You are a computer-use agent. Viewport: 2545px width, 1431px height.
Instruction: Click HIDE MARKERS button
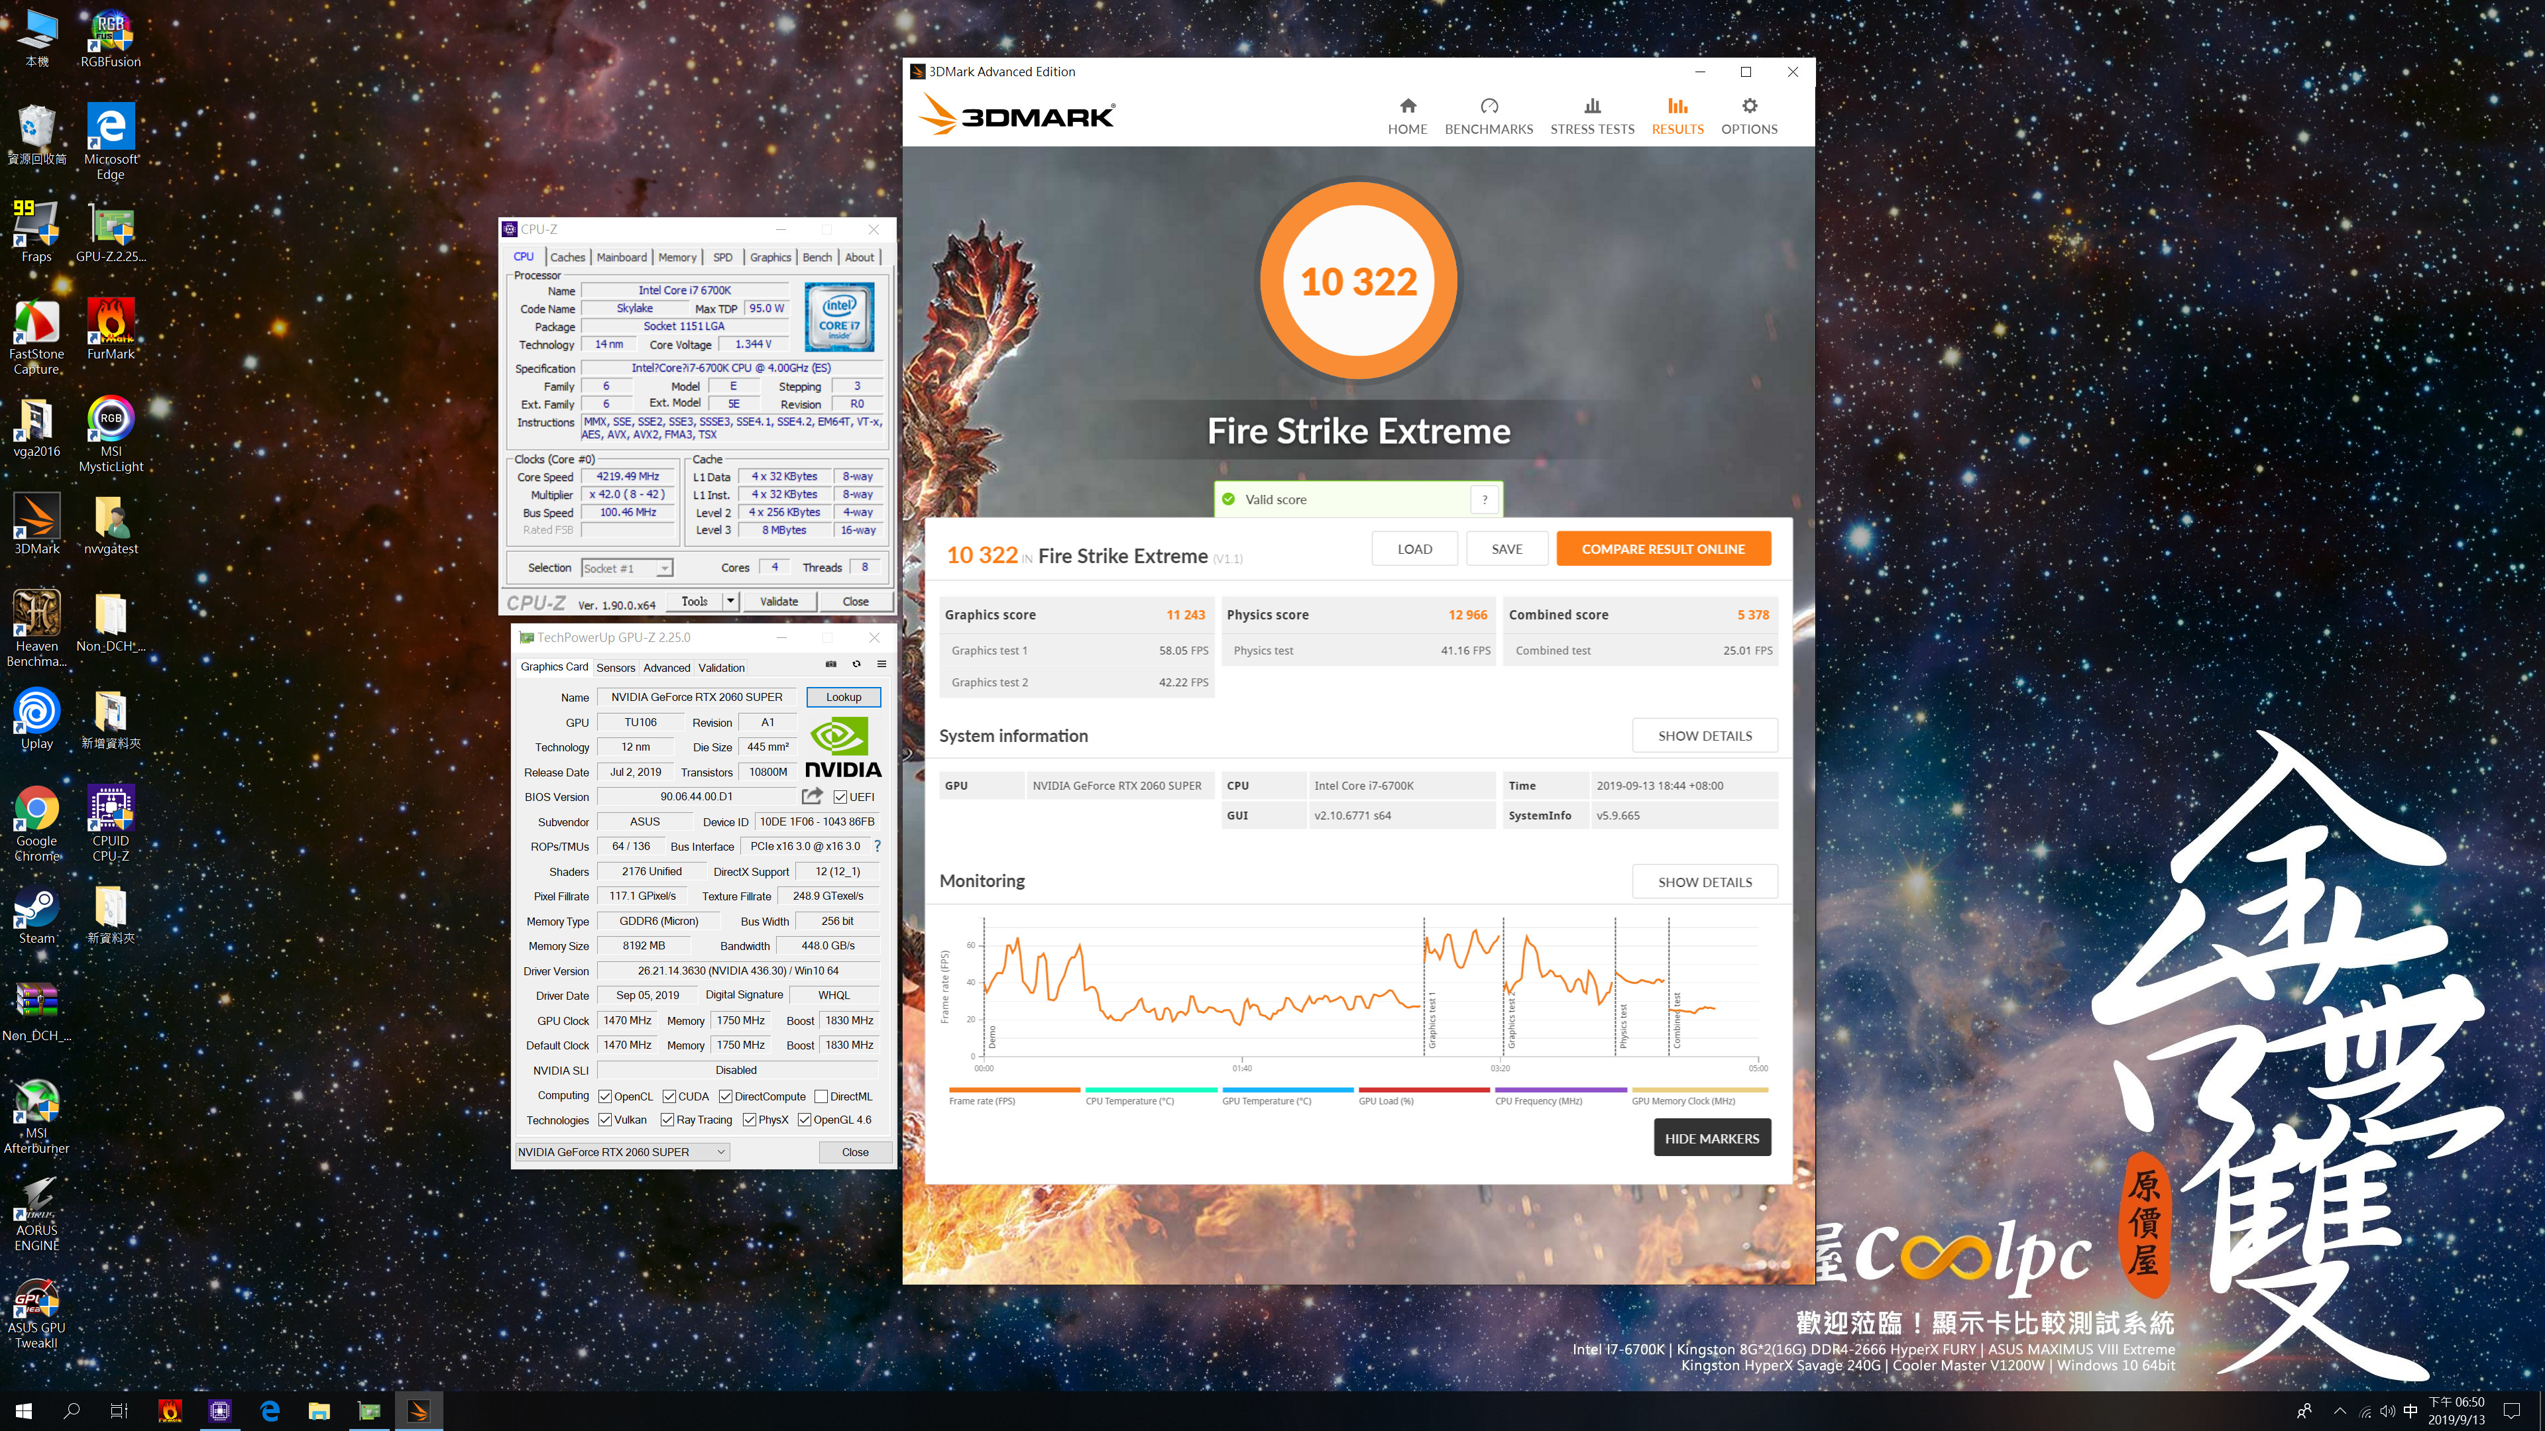pos(1712,1138)
